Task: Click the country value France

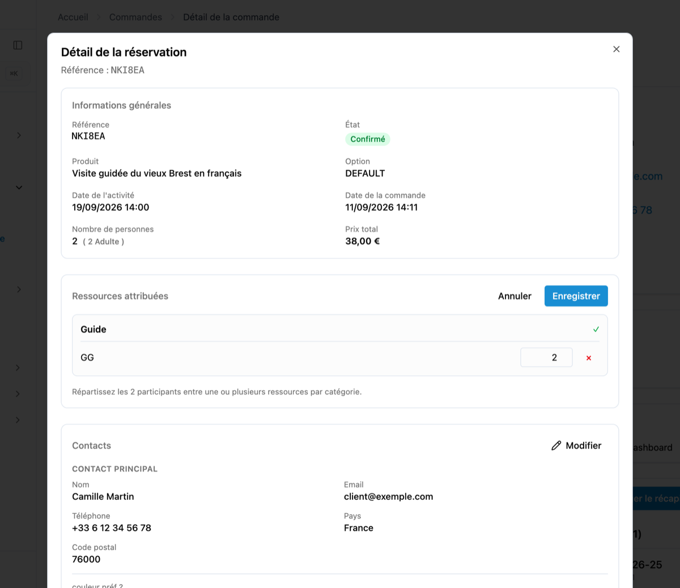Action: coord(359,528)
